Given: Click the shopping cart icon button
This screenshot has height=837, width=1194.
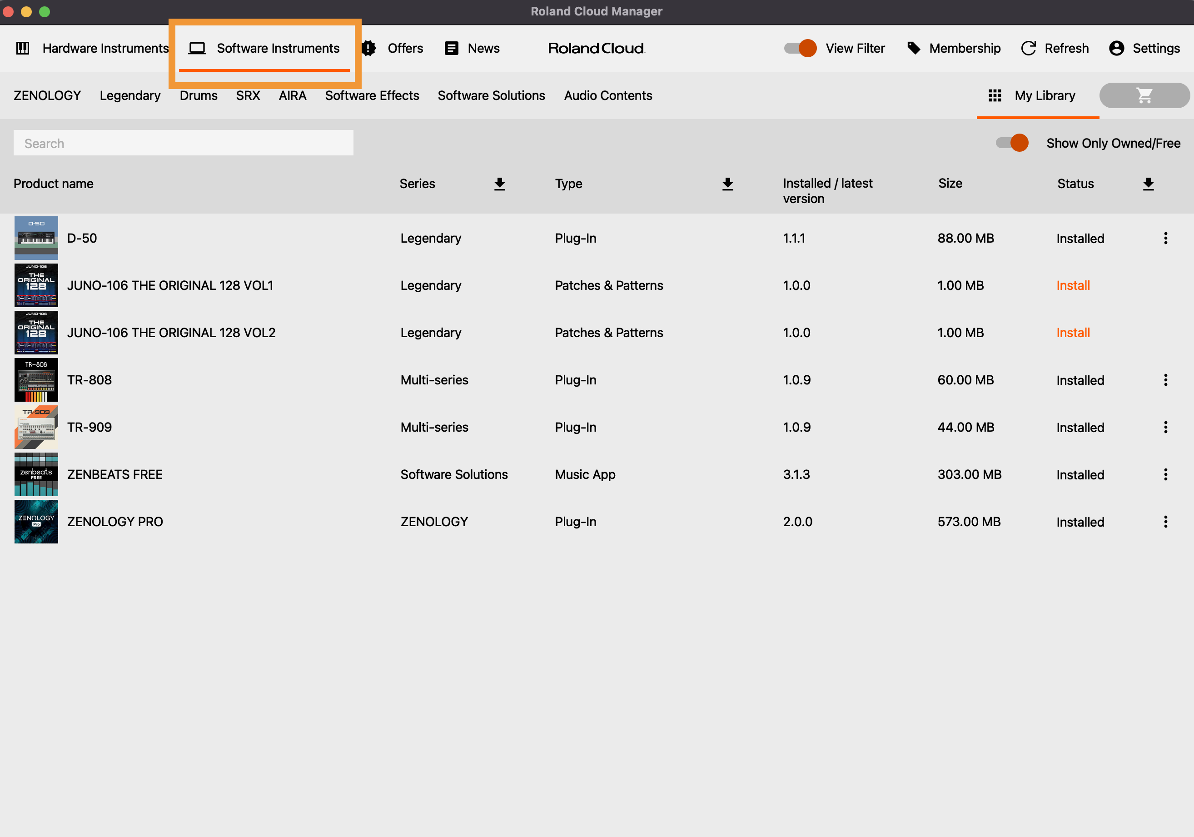Looking at the screenshot, I should (x=1144, y=95).
